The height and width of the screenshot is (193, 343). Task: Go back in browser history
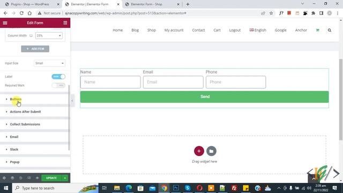[x=5, y=13]
